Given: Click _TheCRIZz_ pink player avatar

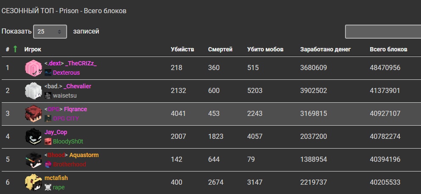Looking at the screenshot, I should tap(34, 68).
